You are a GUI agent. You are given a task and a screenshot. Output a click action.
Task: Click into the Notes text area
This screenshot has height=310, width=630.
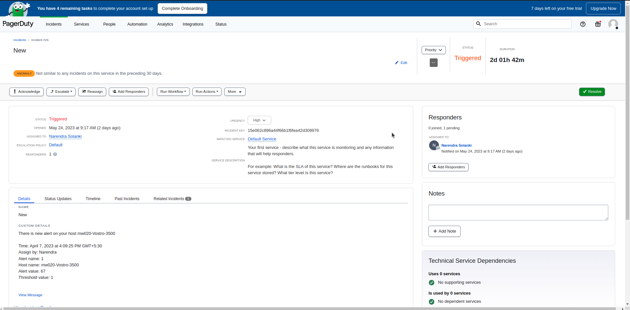(518, 213)
